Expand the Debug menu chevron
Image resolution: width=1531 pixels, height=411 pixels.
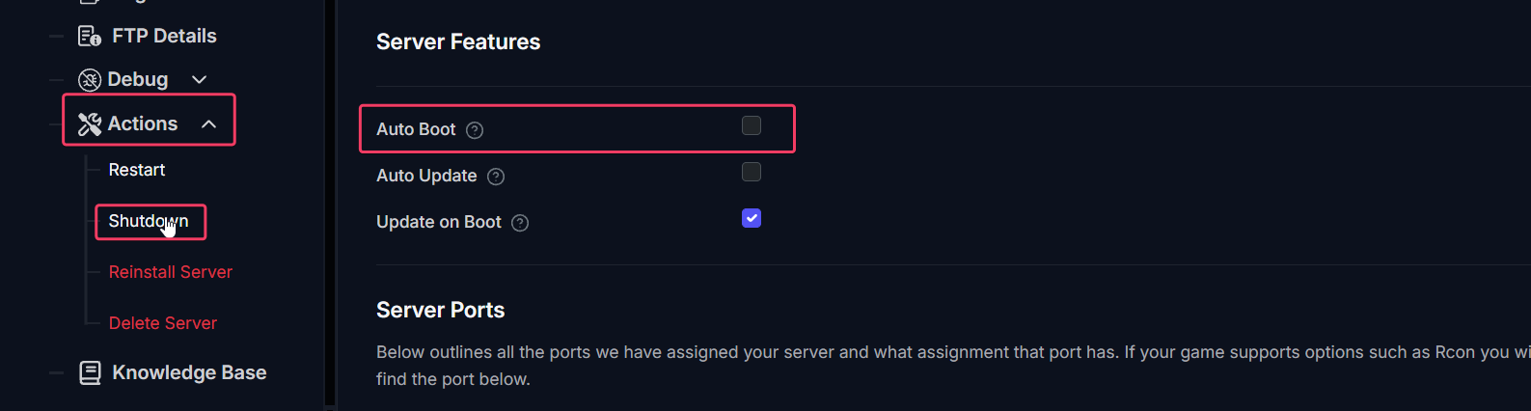[200, 79]
